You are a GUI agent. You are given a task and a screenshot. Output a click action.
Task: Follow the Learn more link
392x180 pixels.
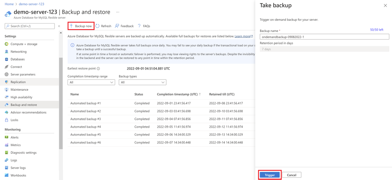[x=244, y=36]
